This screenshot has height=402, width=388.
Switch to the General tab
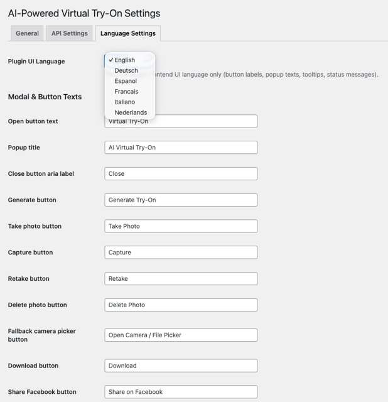[27, 33]
